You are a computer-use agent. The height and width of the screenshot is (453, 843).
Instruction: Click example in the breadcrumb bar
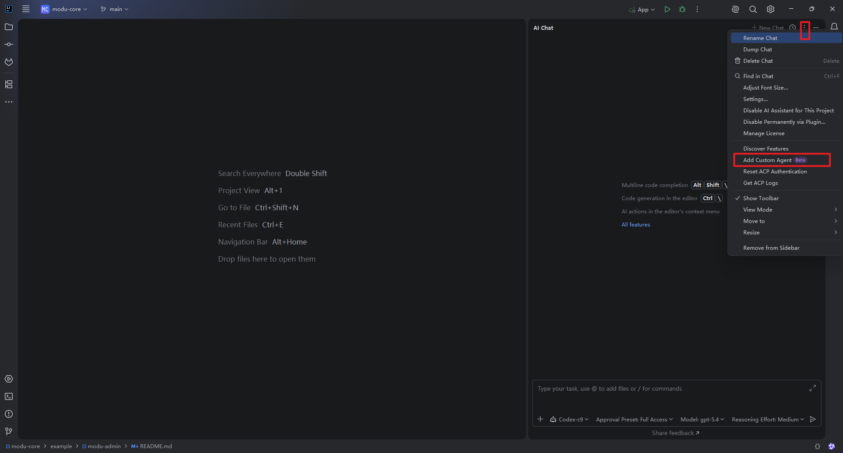pyautogui.click(x=61, y=446)
